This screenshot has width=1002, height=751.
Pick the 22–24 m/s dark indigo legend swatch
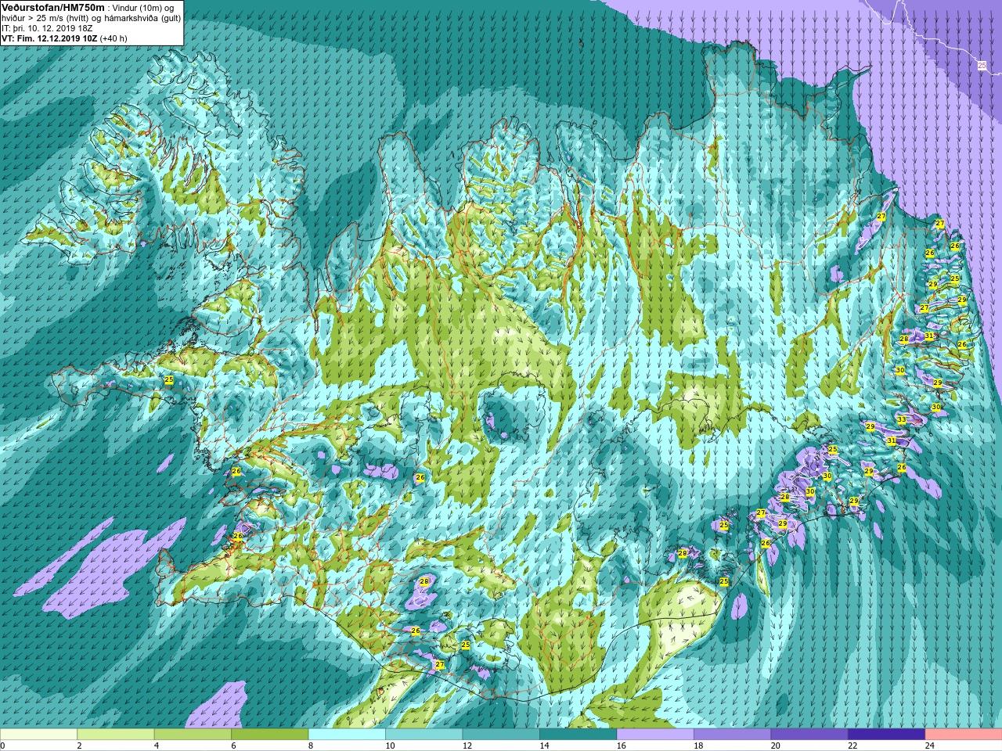point(886,735)
